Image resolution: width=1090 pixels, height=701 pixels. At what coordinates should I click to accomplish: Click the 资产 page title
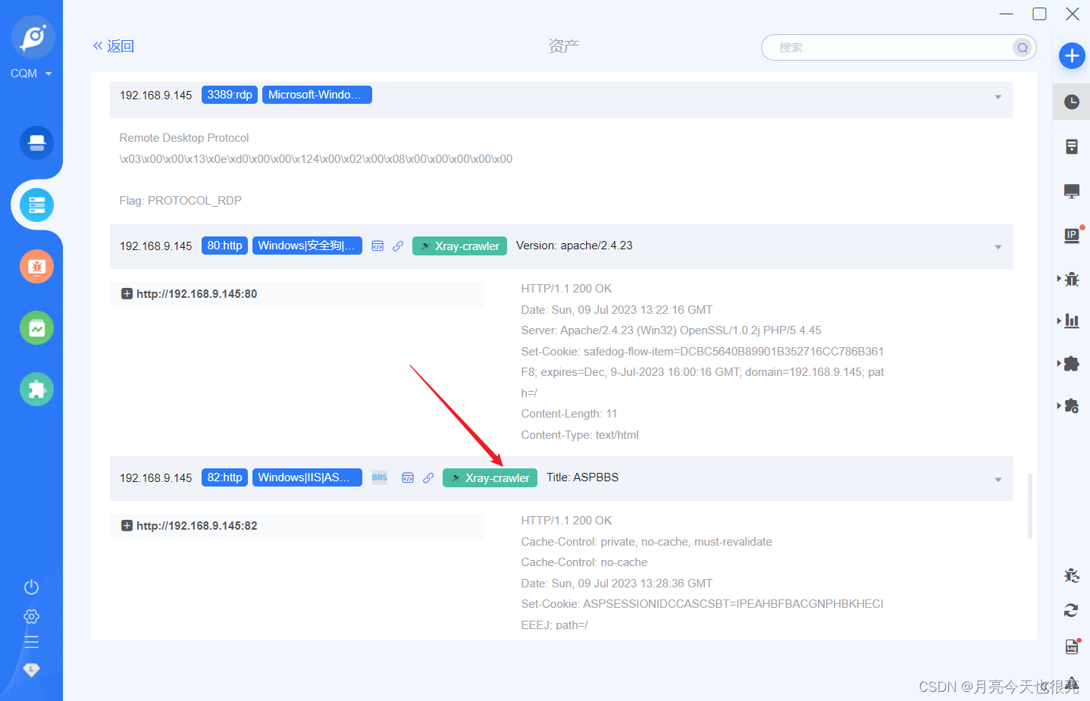click(564, 46)
